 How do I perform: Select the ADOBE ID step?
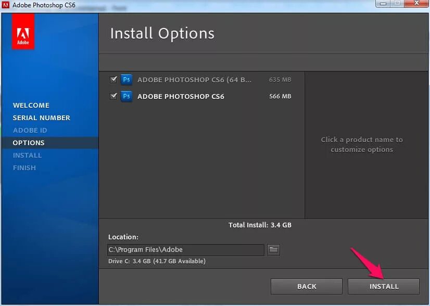pos(30,130)
